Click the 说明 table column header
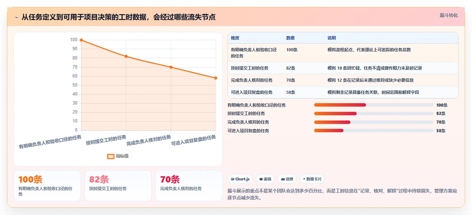 click(332, 38)
